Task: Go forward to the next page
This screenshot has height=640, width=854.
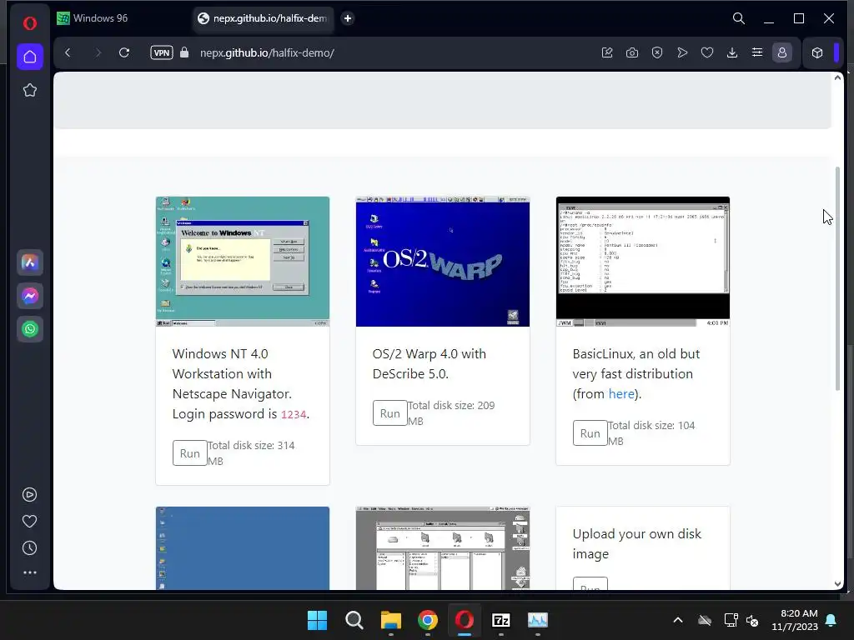Action: click(x=98, y=52)
